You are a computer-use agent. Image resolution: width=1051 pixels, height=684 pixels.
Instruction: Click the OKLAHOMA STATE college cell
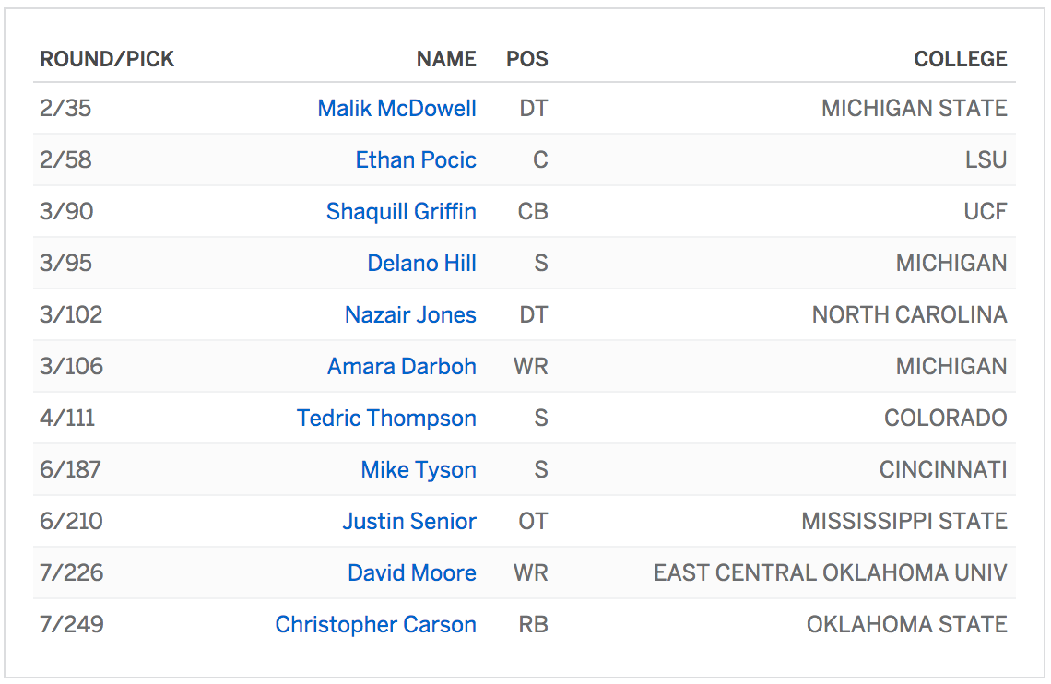[906, 625]
